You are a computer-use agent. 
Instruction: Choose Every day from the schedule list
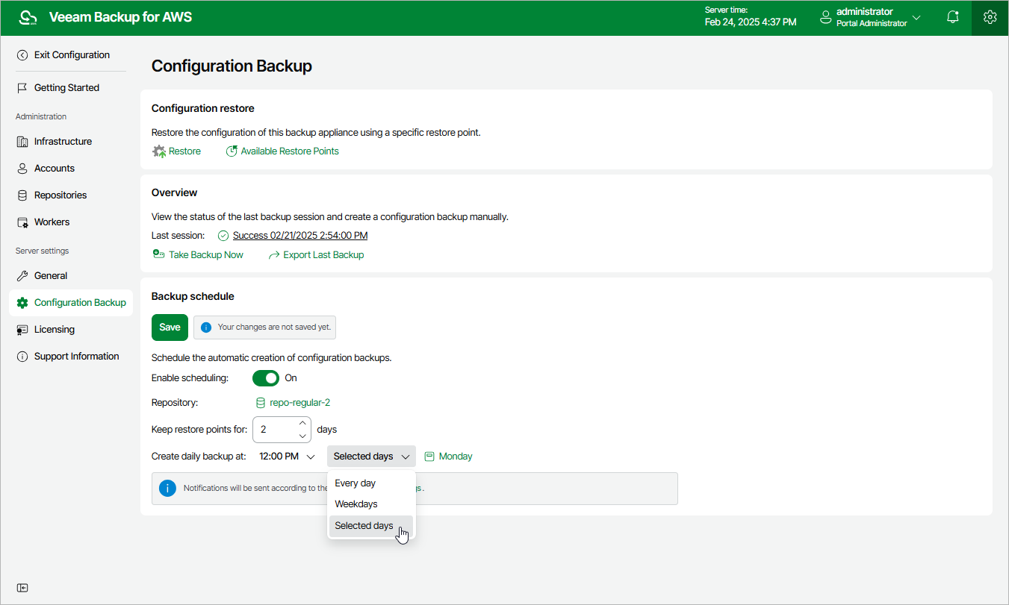(371, 483)
